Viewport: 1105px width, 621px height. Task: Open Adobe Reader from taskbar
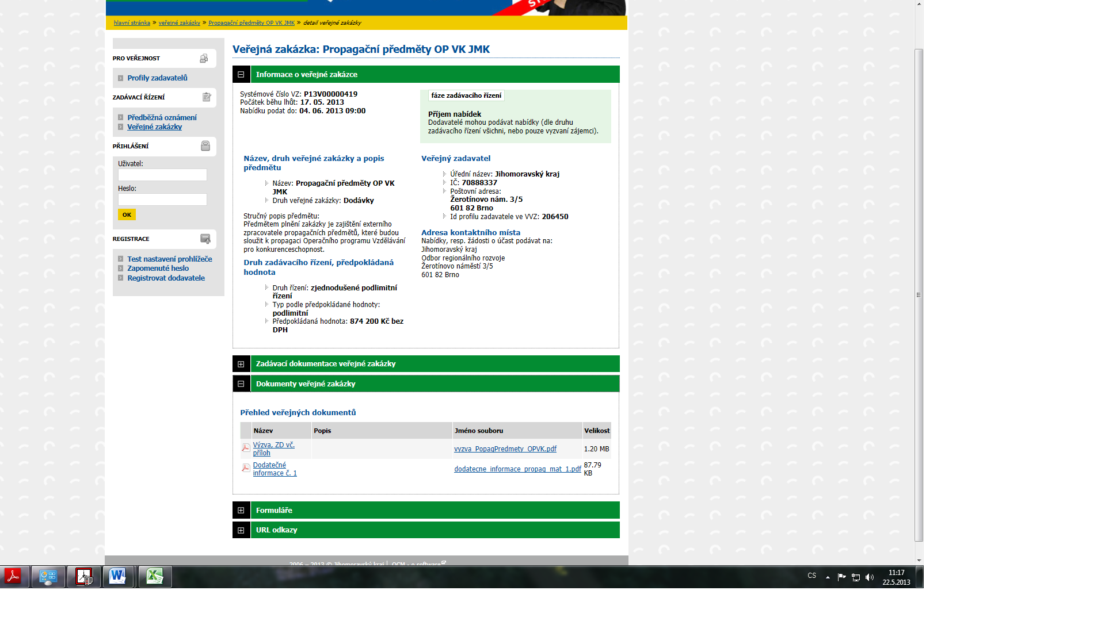[x=13, y=576]
